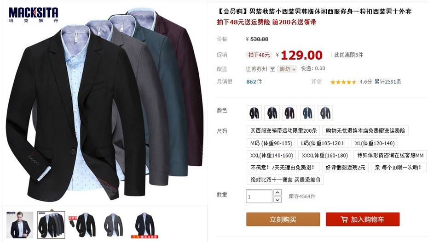Choose size XXL (体重140-160)
This screenshot has height=242, width=428.
272,155
